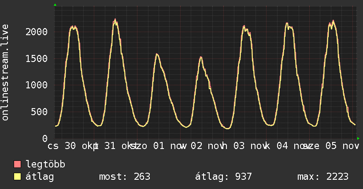Viewport: 363px width, 189px height.
Task: Click the green arrow atop the y-axis
Action: pos(55,5)
